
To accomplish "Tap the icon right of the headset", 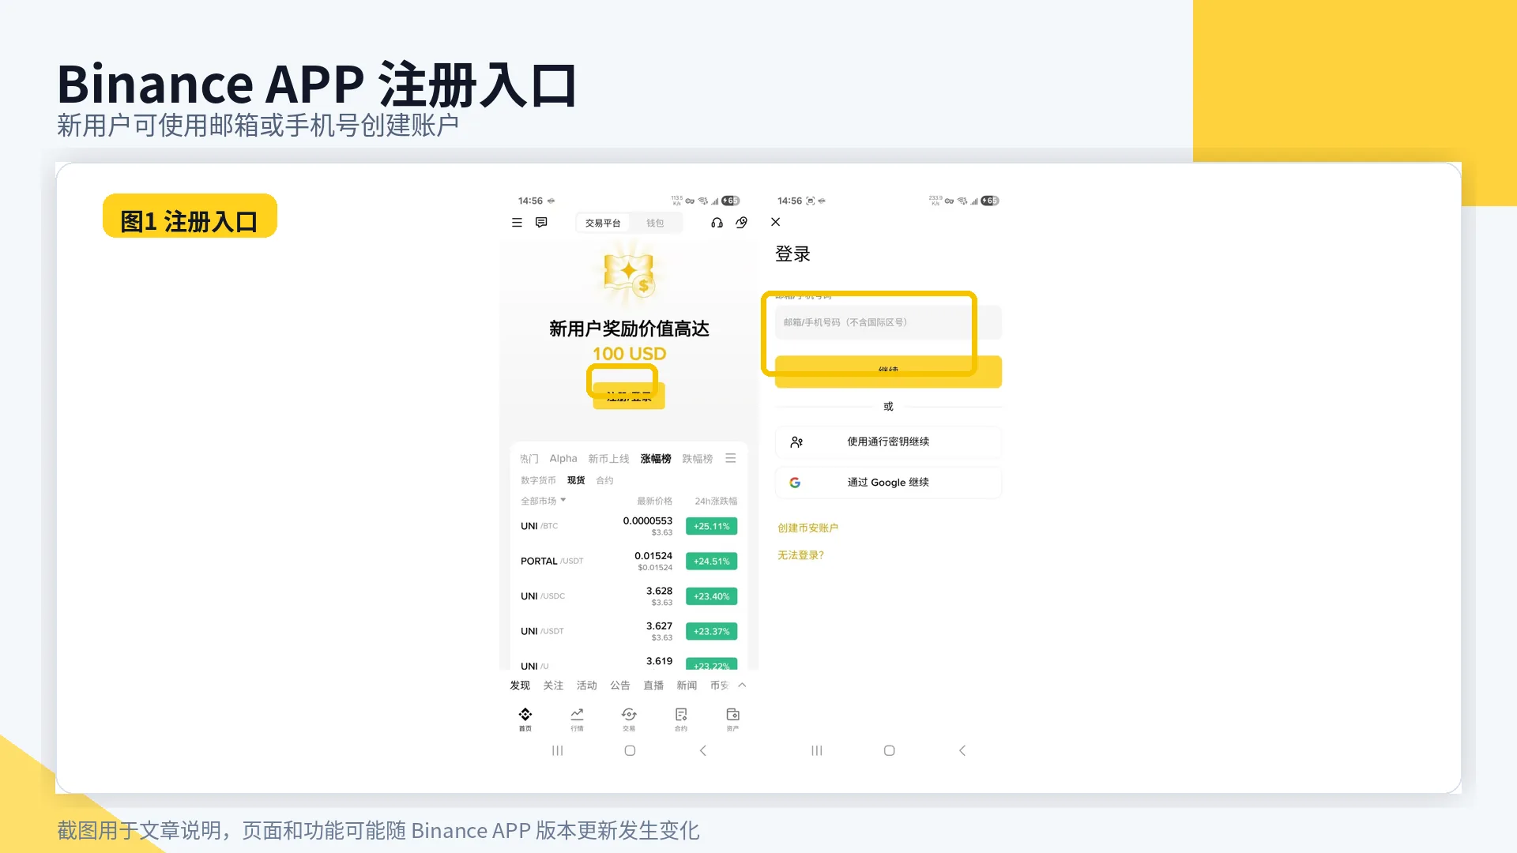I will 741,223.
